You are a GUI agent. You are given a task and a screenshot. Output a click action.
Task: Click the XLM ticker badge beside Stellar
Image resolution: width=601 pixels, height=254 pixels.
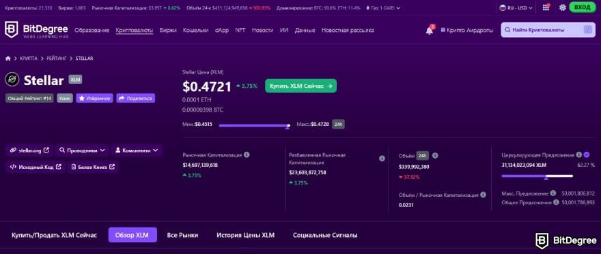tap(75, 80)
